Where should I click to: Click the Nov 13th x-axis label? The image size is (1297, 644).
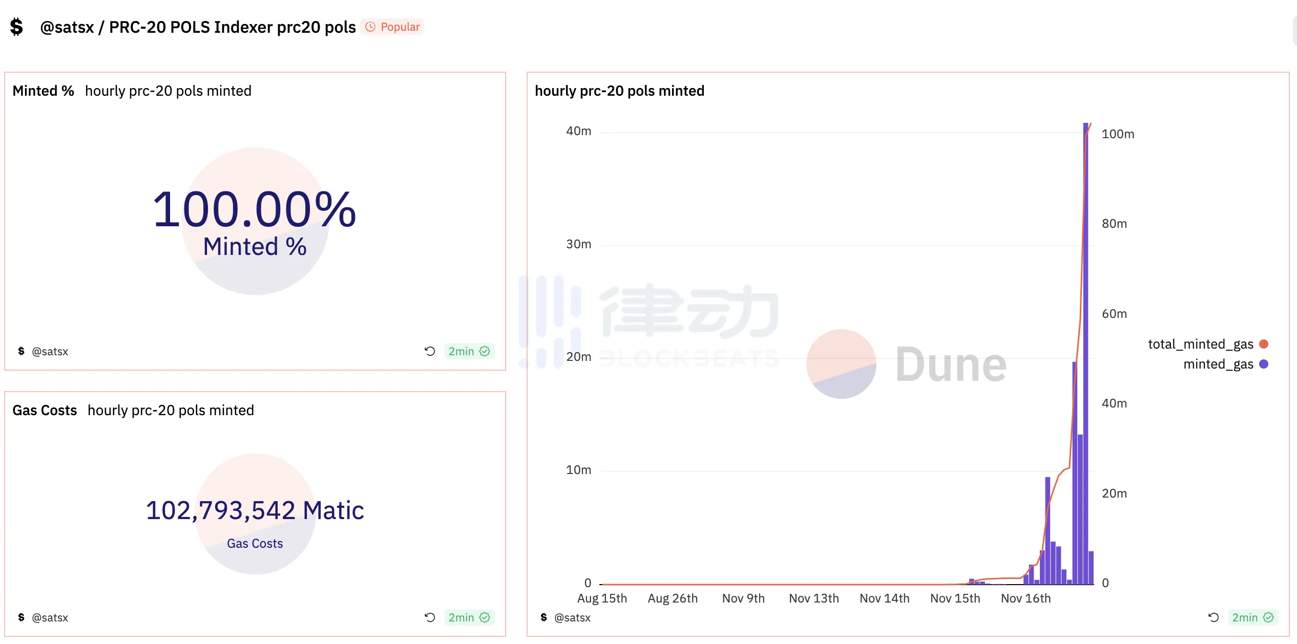coord(814,598)
